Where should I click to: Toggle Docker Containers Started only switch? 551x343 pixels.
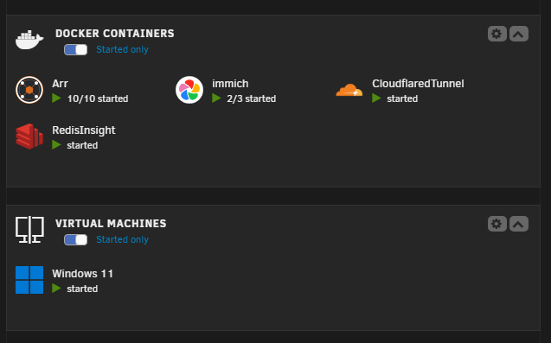[x=75, y=49]
